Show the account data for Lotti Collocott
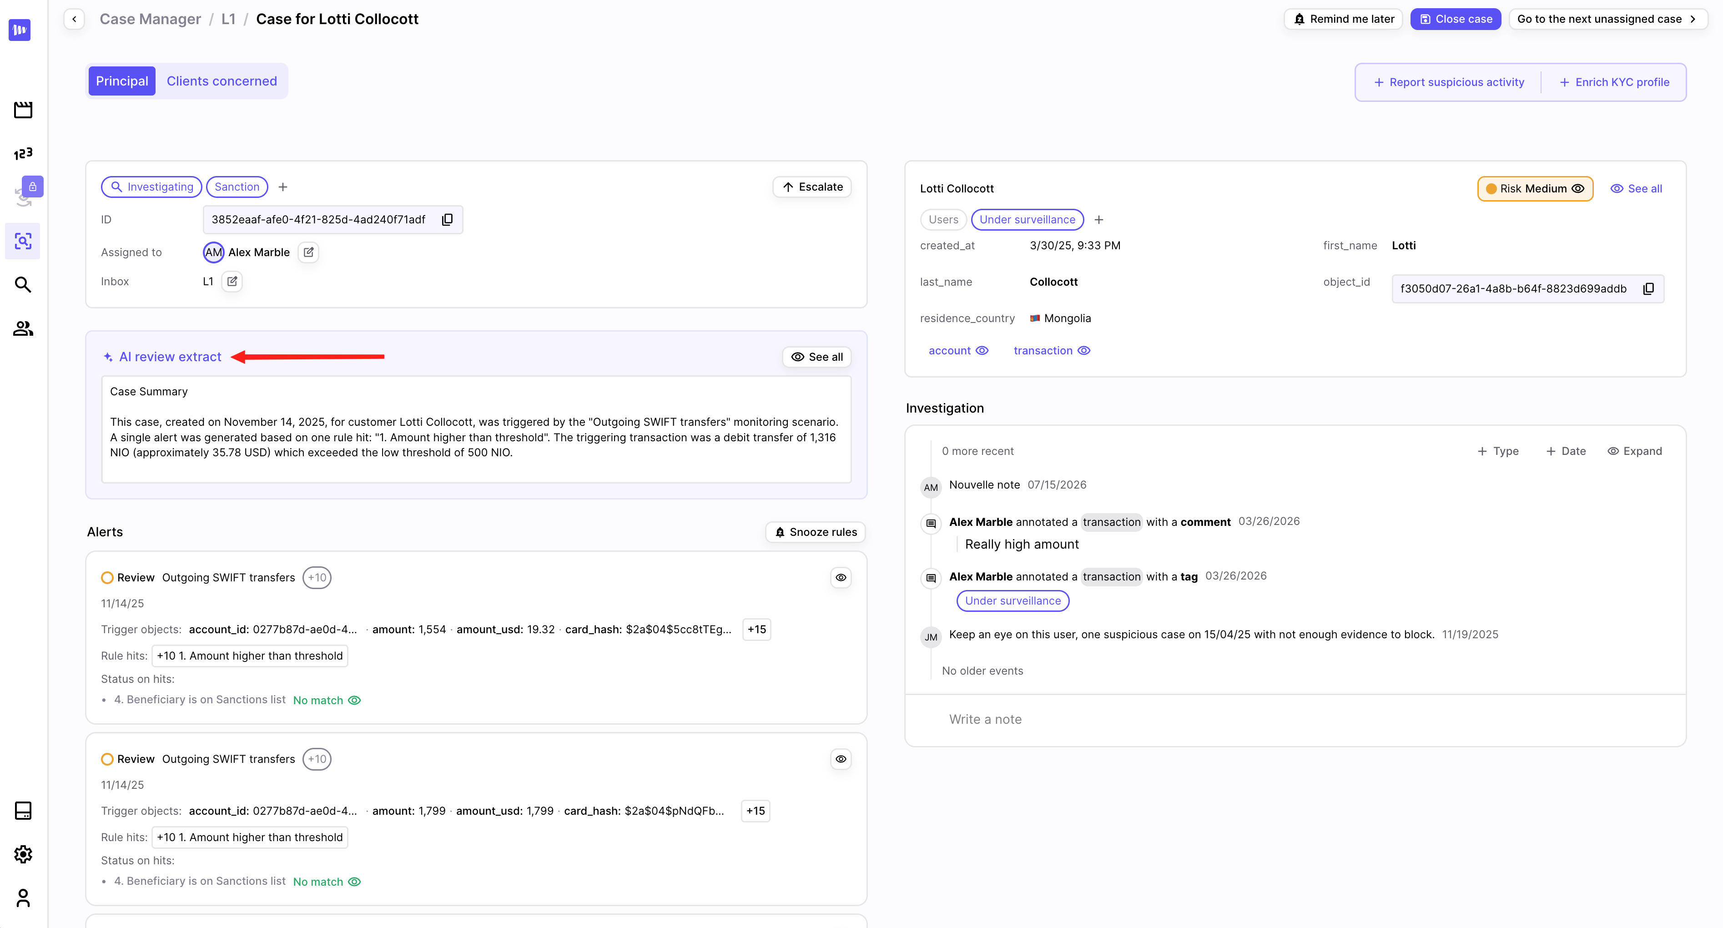The image size is (1723, 928). tap(958, 351)
